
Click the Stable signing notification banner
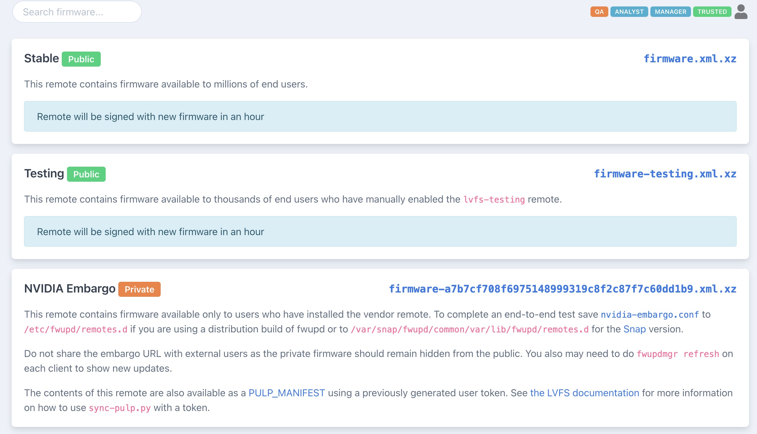click(380, 116)
